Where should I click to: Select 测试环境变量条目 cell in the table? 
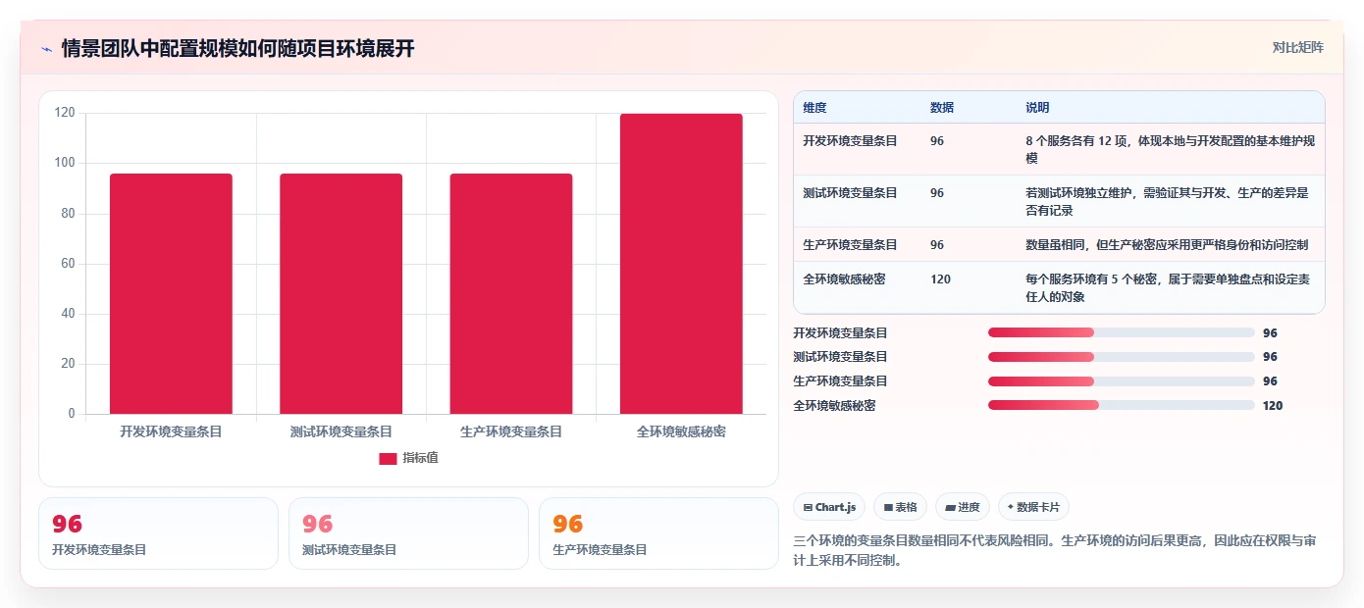(x=850, y=193)
